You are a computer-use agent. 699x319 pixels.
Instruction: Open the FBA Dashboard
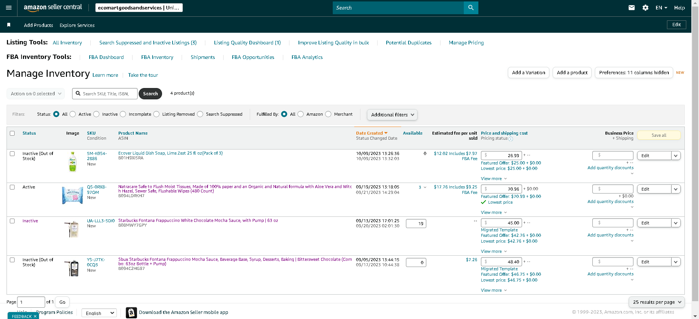[106, 57]
